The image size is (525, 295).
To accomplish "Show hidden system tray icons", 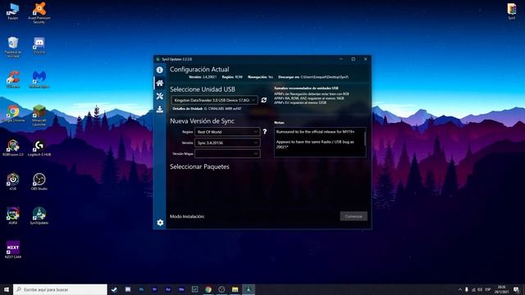I will coord(459,289).
